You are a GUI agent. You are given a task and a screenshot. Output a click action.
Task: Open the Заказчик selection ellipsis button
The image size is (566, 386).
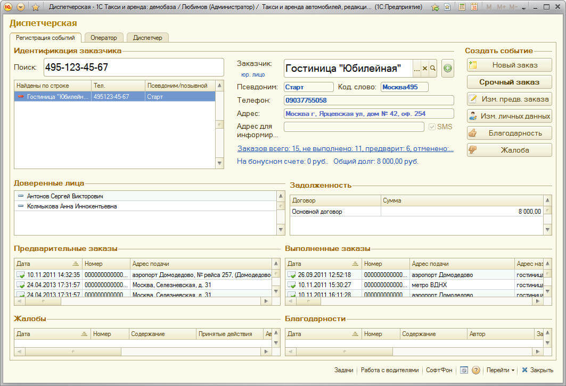[416, 68]
